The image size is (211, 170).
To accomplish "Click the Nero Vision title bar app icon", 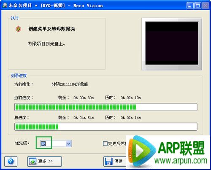I will point(5,5).
